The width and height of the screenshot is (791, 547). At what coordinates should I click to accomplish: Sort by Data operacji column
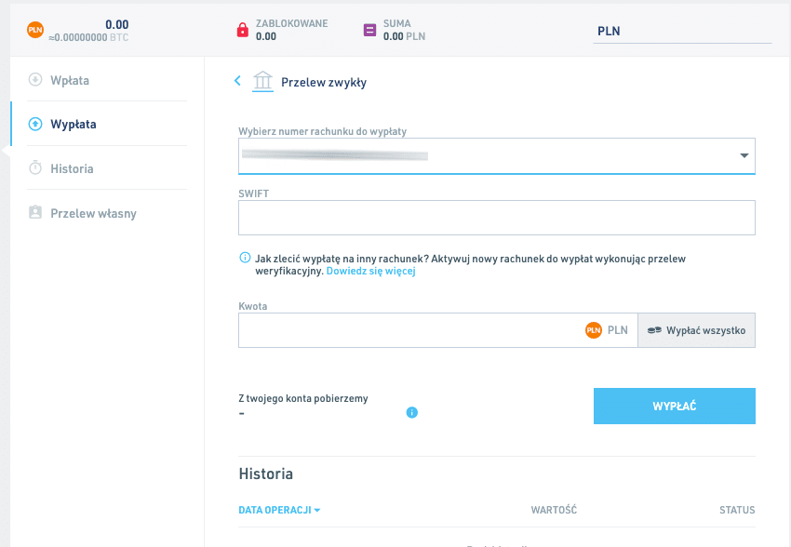(279, 510)
